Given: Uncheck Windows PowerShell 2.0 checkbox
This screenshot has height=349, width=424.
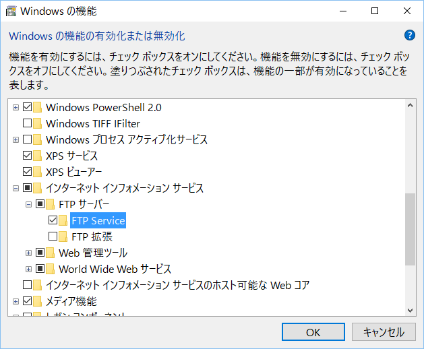Looking at the screenshot, I should 28,107.
